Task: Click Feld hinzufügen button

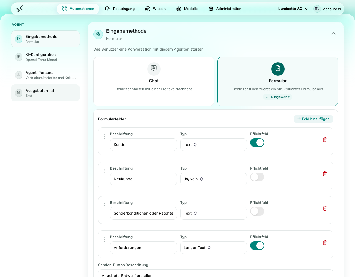Action: (x=313, y=119)
